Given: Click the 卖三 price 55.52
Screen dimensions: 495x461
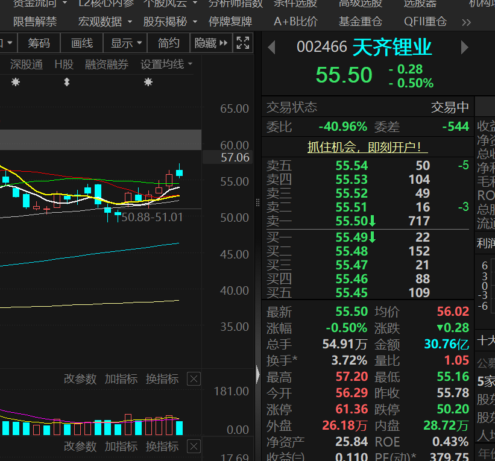Looking at the screenshot, I should (x=352, y=193).
